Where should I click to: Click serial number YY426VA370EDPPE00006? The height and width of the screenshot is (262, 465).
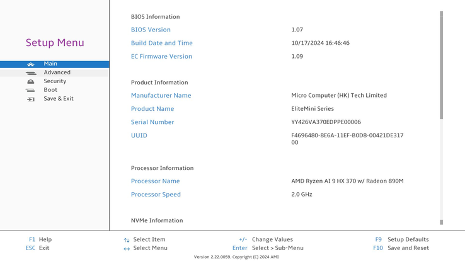pyautogui.click(x=326, y=122)
